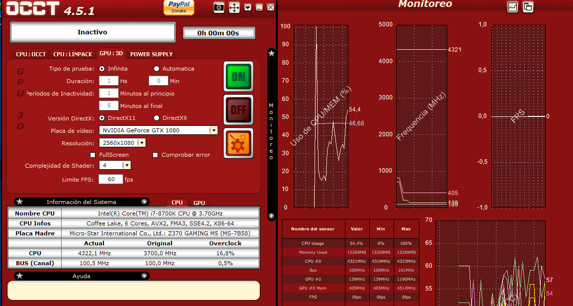Image resolution: width=573 pixels, height=306 pixels.
Task: Click the Valor column header
Action: 357,229
